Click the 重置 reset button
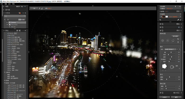Screen dimensions: 185x99 176,97
